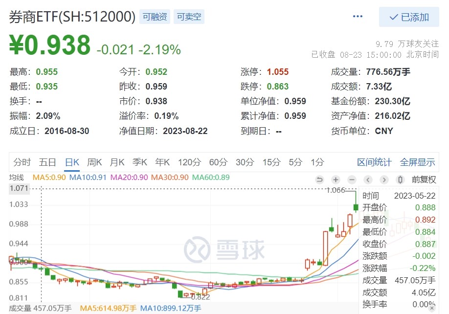Click the 净值日期 2023-08-22 date
The image size is (449, 314).
click(185, 131)
